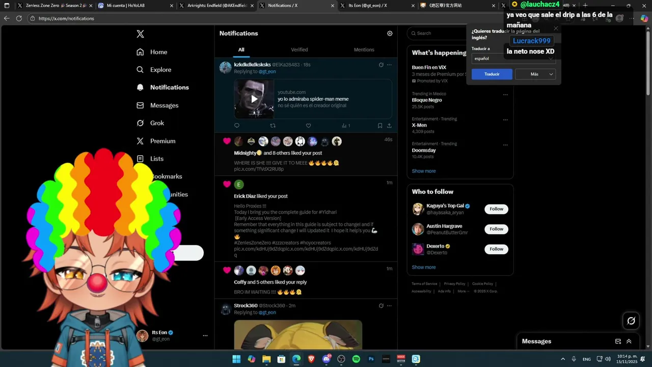The image size is (652, 367).
Task: Open more options for X-Men trend
Action: coord(505,120)
